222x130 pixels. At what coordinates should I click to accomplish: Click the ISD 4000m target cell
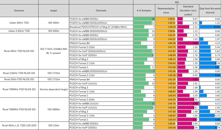click(x=54, y=110)
